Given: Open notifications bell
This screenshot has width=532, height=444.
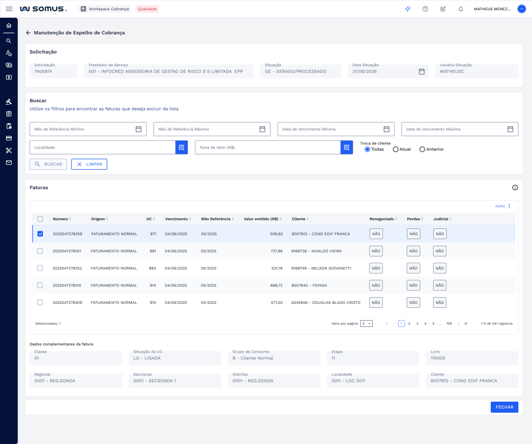Looking at the screenshot, I should pos(461,9).
